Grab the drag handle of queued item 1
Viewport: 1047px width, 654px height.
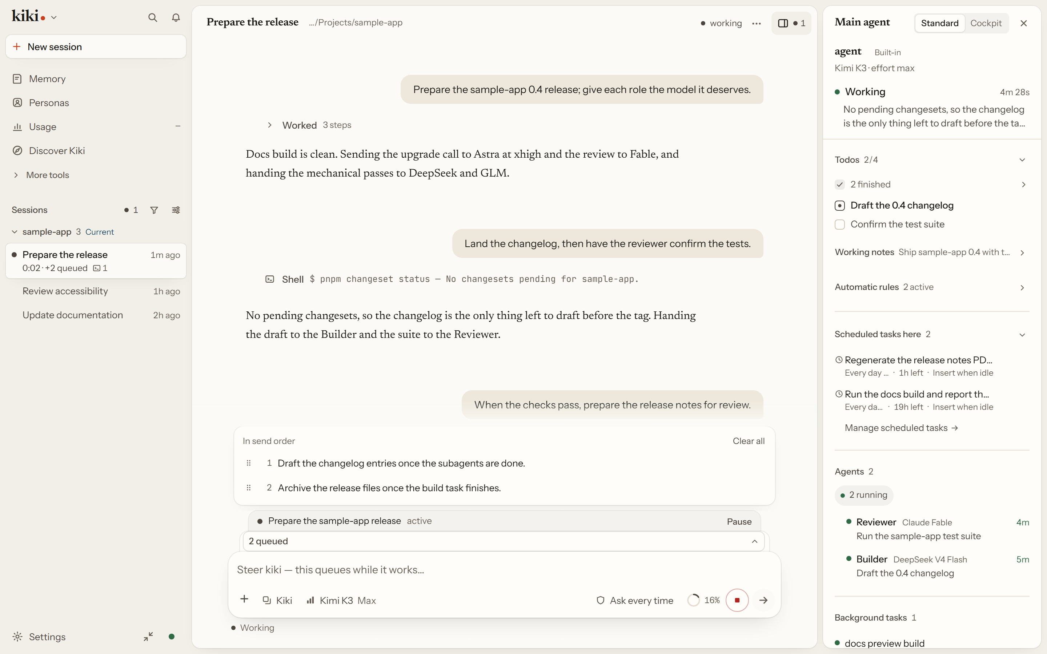[248, 463]
